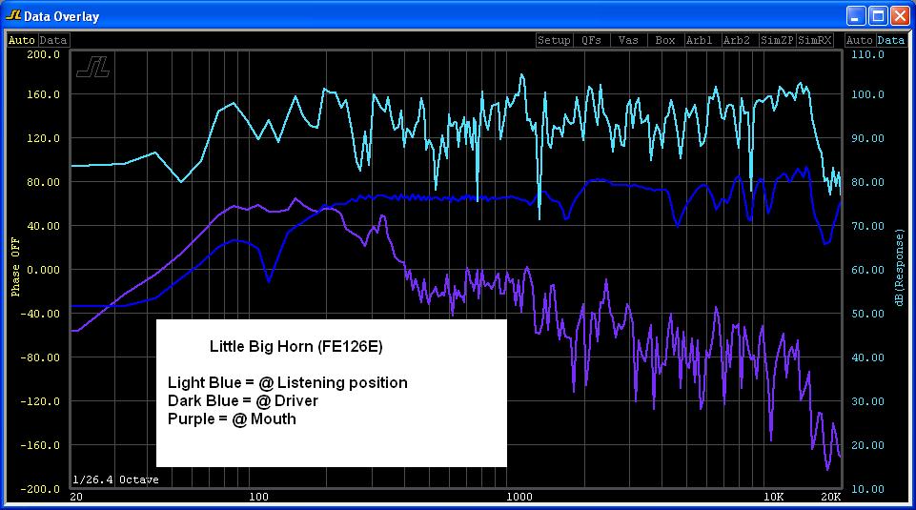Click the 10.00 right axis value
Image resolution: width=916 pixels, height=510 pixels.
pyautogui.click(x=867, y=489)
